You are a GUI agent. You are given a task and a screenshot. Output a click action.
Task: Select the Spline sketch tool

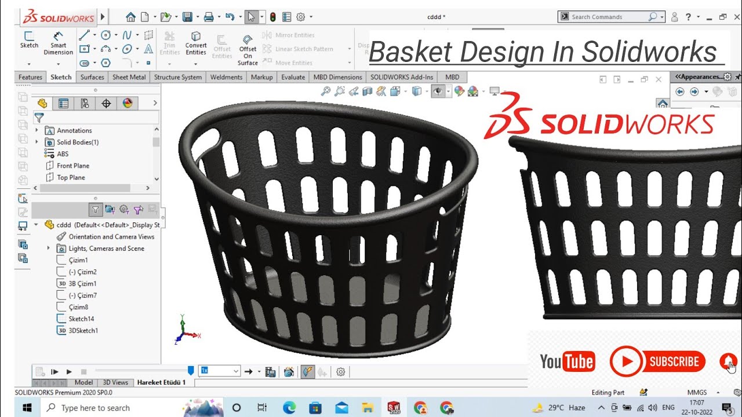coord(127,35)
